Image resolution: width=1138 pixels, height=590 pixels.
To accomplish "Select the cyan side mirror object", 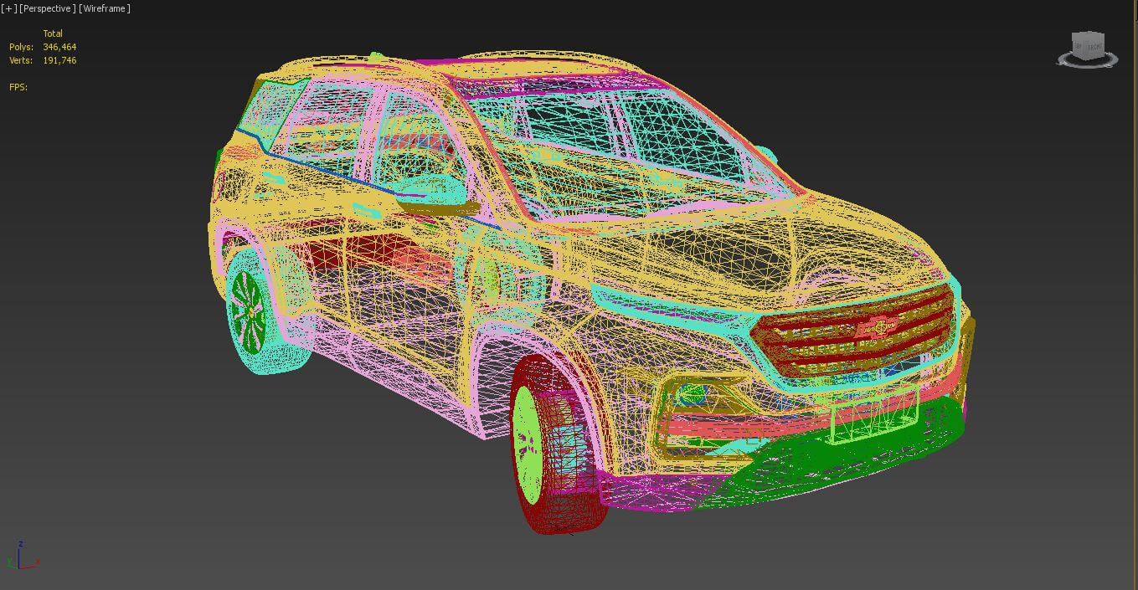I will pos(430,190).
